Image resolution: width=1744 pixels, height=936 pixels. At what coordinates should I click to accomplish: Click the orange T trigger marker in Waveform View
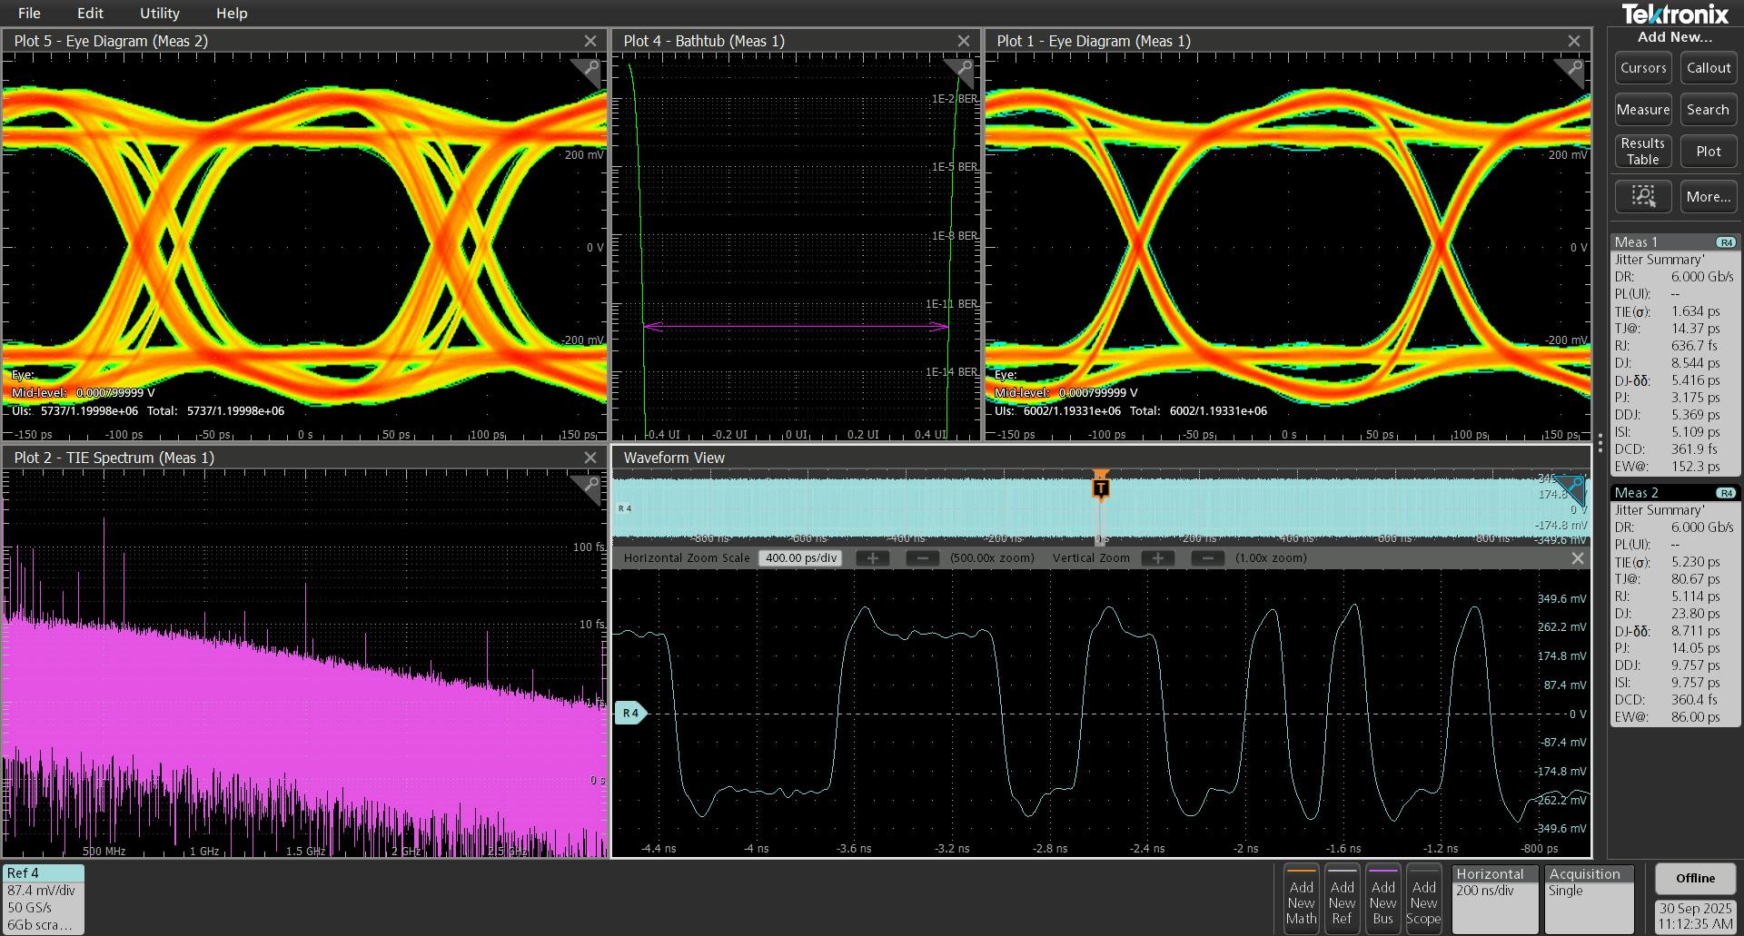(1101, 487)
